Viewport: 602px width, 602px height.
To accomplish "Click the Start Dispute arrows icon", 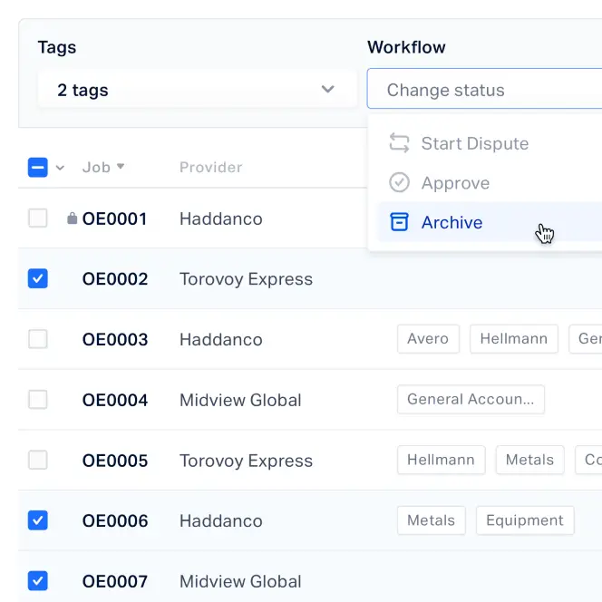I will click(x=399, y=143).
